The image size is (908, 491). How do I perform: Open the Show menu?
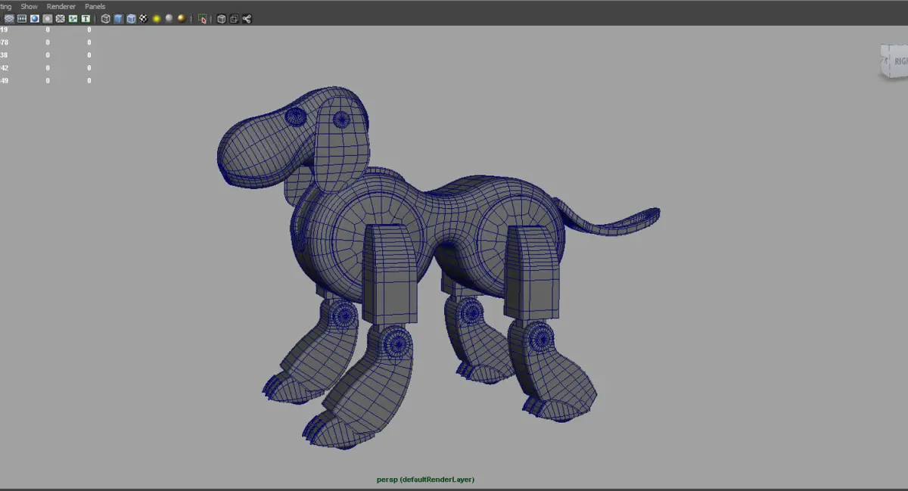[x=29, y=6]
